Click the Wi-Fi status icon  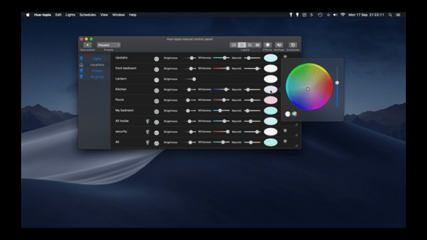(343, 15)
